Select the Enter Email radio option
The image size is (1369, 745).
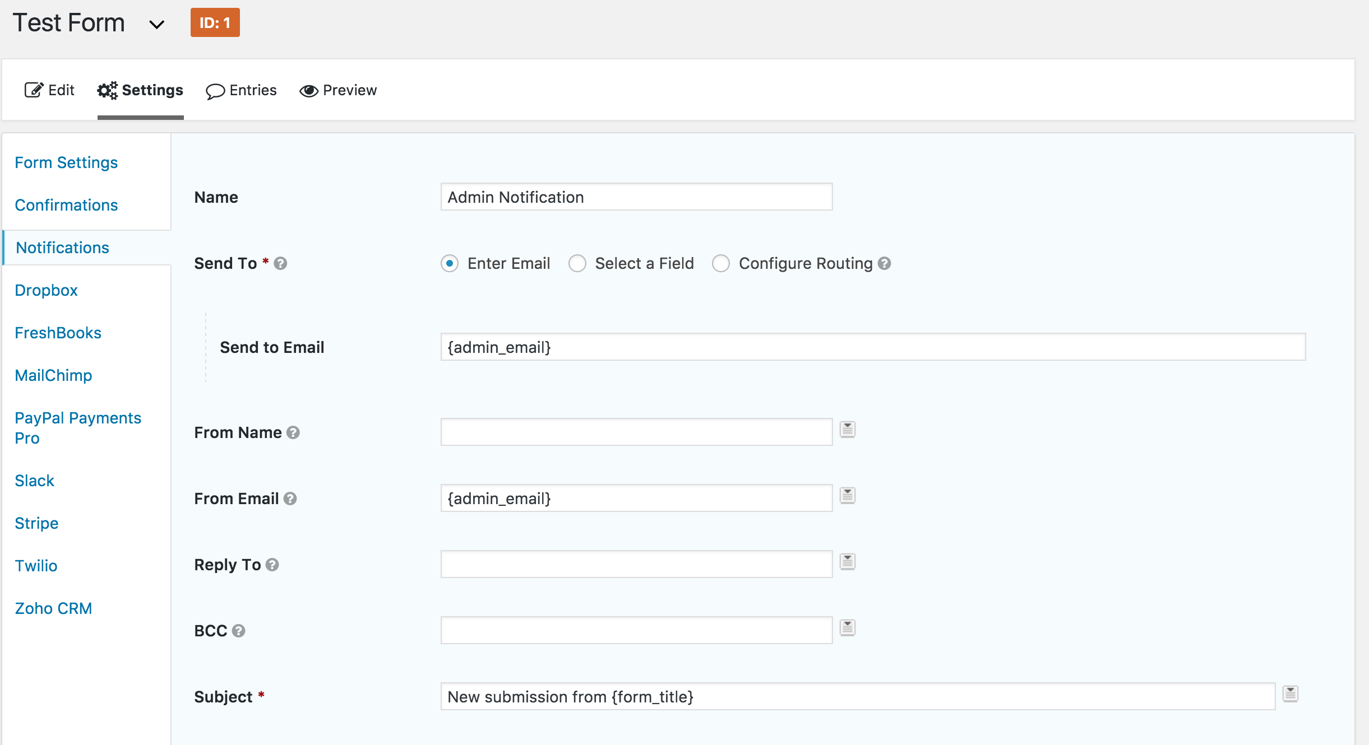[x=450, y=263]
